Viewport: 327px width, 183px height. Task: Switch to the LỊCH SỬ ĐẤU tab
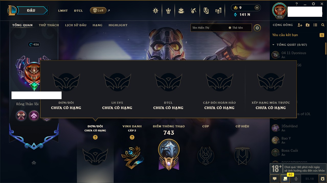(76, 25)
